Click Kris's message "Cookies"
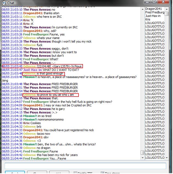 tap(36, 123)
